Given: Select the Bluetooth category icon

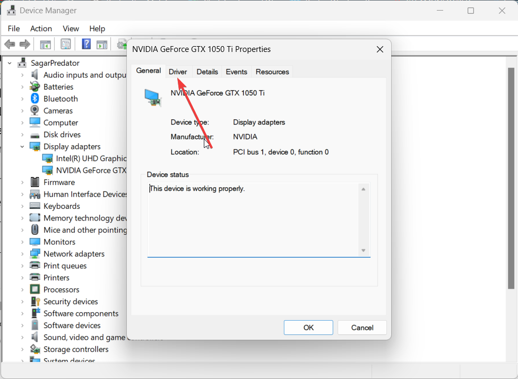Looking at the screenshot, I should [34, 99].
